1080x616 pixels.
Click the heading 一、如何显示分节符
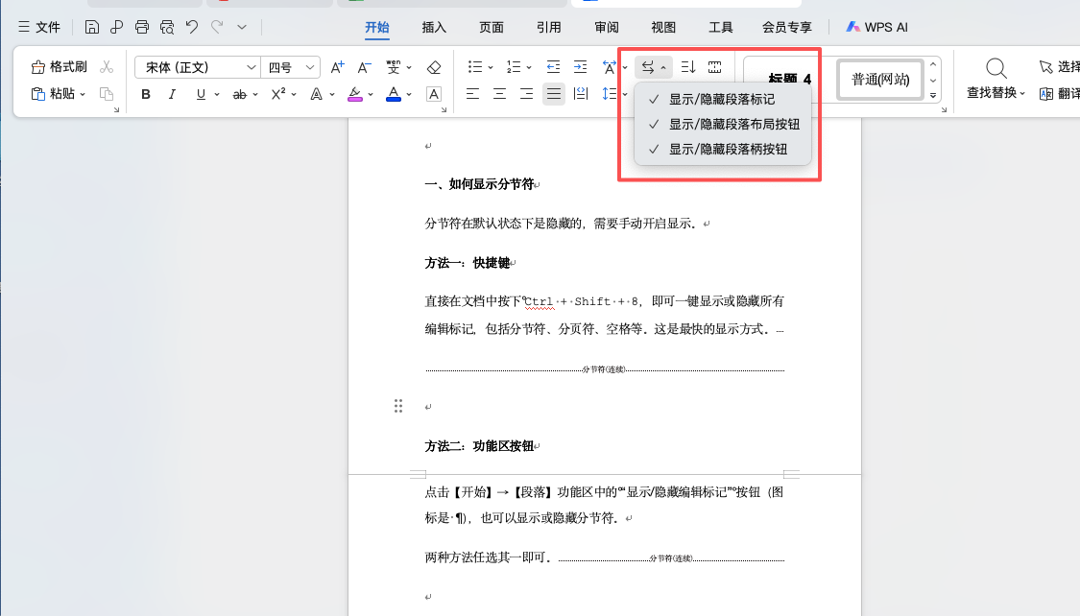tap(479, 184)
